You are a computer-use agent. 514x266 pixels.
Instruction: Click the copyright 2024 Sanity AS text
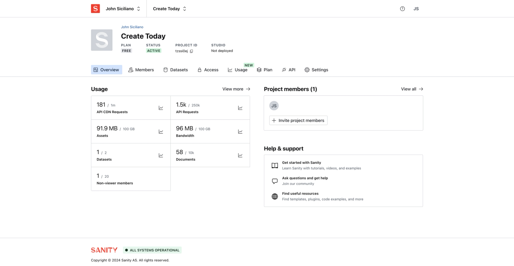(x=130, y=260)
